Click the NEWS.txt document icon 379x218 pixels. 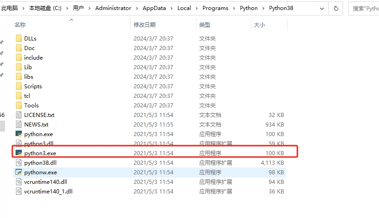[19, 124]
